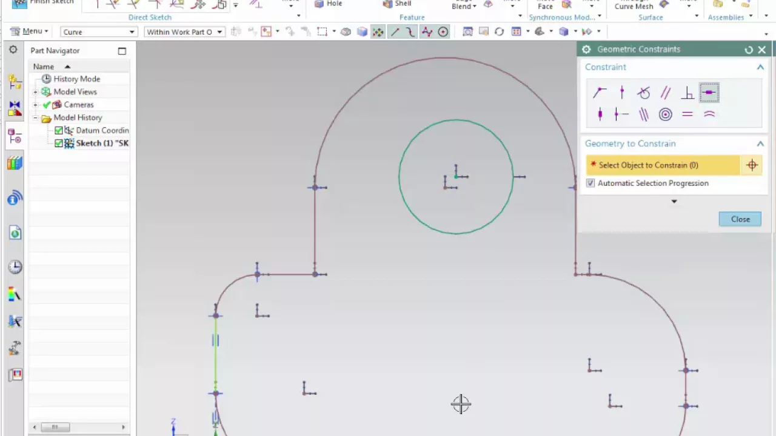Click Select Object to Constrain field
Screen dimensions: 776x436
[x=663, y=165]
